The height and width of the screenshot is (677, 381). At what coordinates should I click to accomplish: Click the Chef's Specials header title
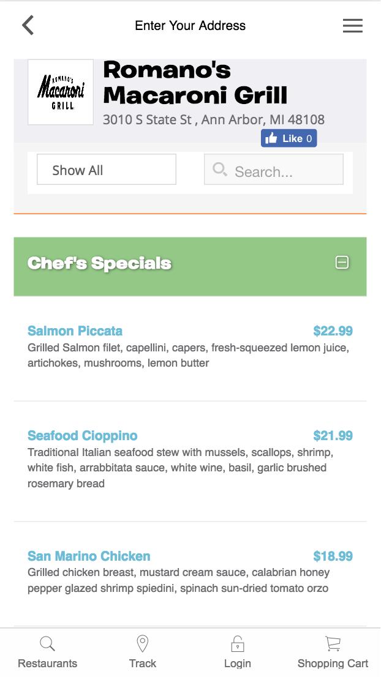(x=99, y=263)
